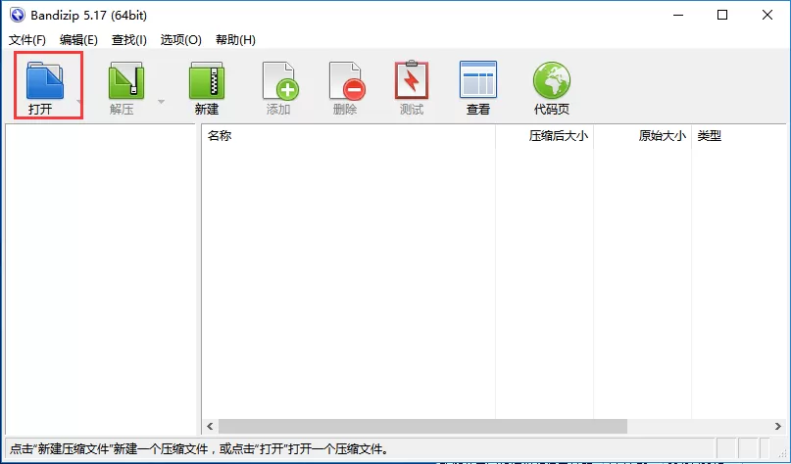Expand the dropdown arrow next to 解压
The width and height of the screenshot is (791, 464).
[161, 102]
